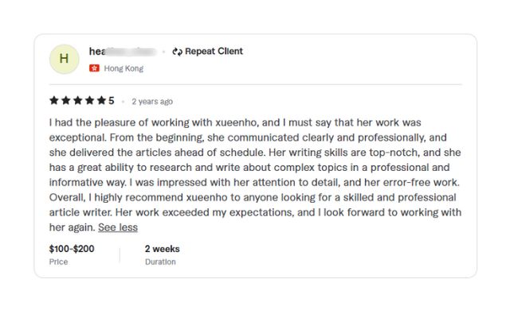Click the "Duration" label
Image resolution: width=510 pixels, height=318 pixels.
click(160, 262)
